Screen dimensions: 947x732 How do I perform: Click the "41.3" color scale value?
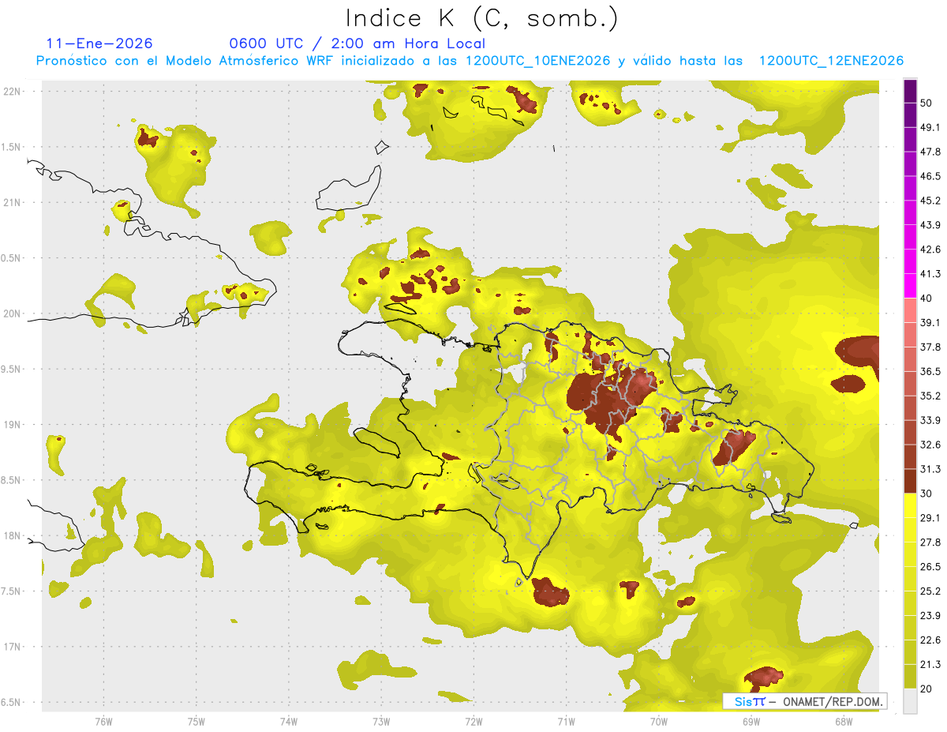pos(930,274)
